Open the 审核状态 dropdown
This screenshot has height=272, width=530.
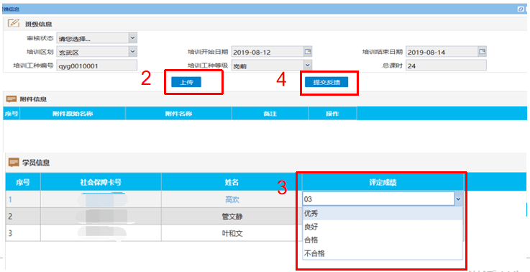(x=133, y=38)
